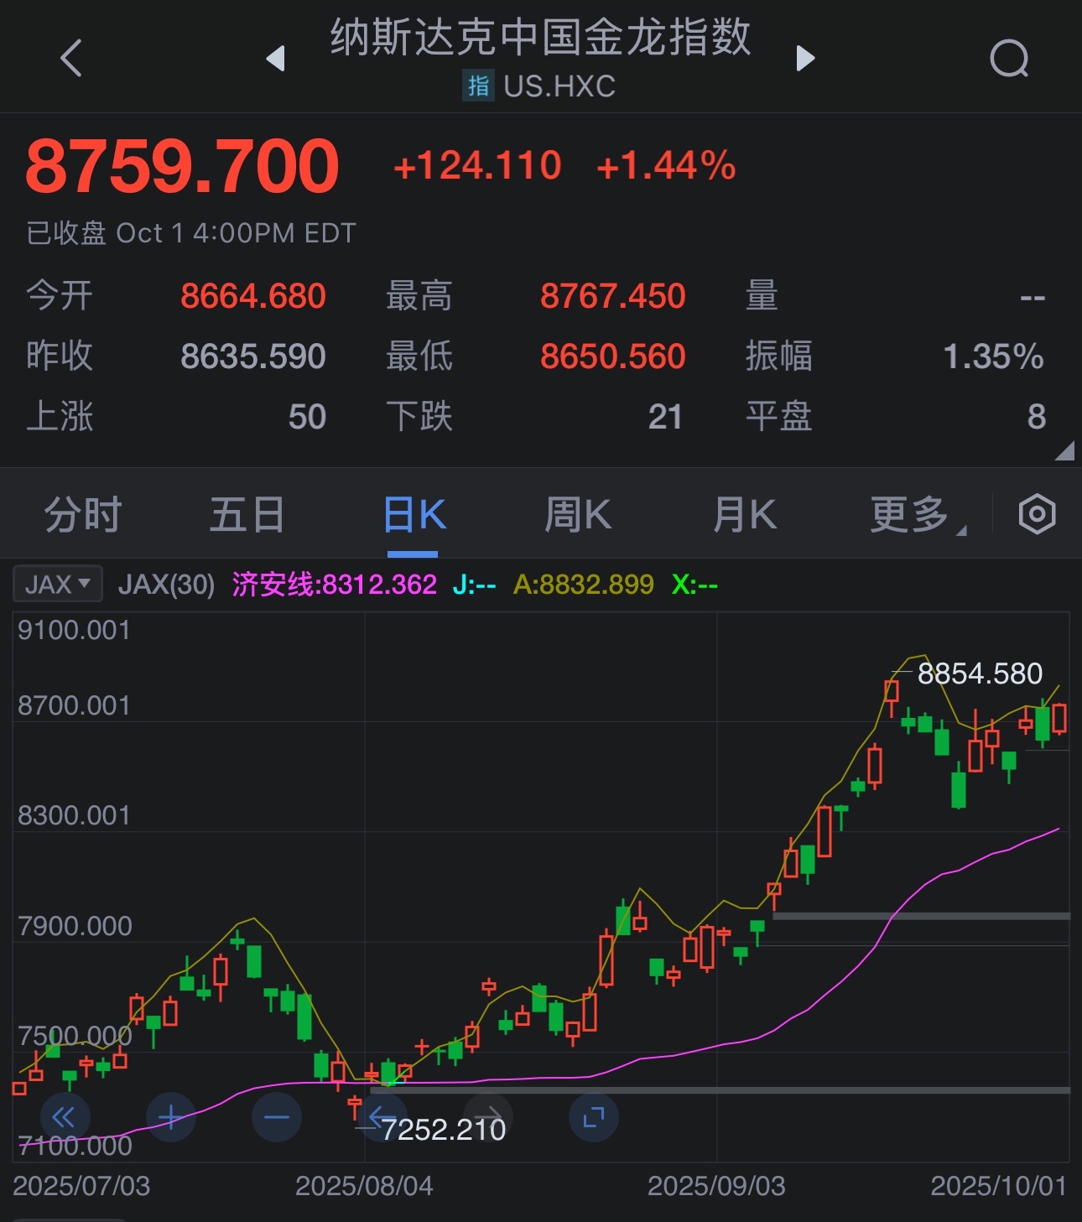The width and height of the screenshot is (1082, 1222).
Task: Tap the closing time text Oct 1 4:00PM EDT
Action: [x=236, y=233]
